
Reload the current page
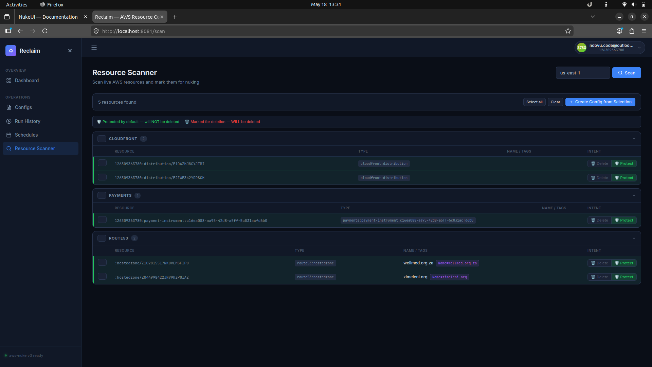45,31
